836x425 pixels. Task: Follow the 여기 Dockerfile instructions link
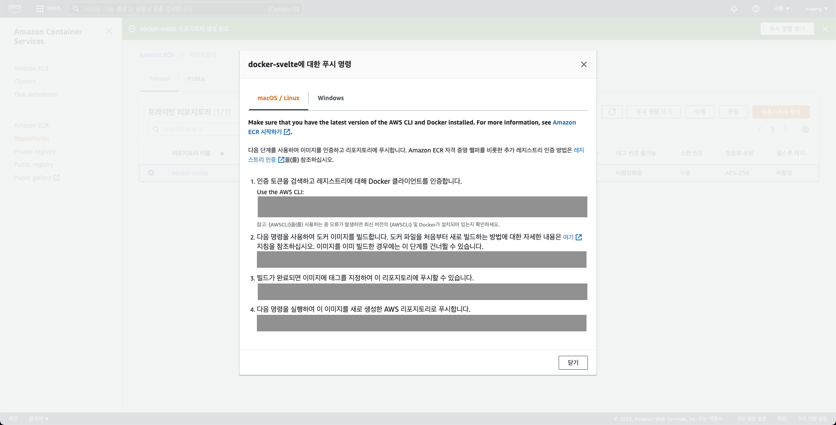coord(568,237)
